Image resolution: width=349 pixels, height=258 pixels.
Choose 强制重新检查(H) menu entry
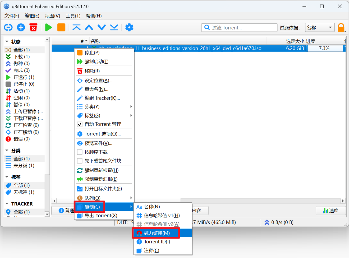tap(104, 170)
